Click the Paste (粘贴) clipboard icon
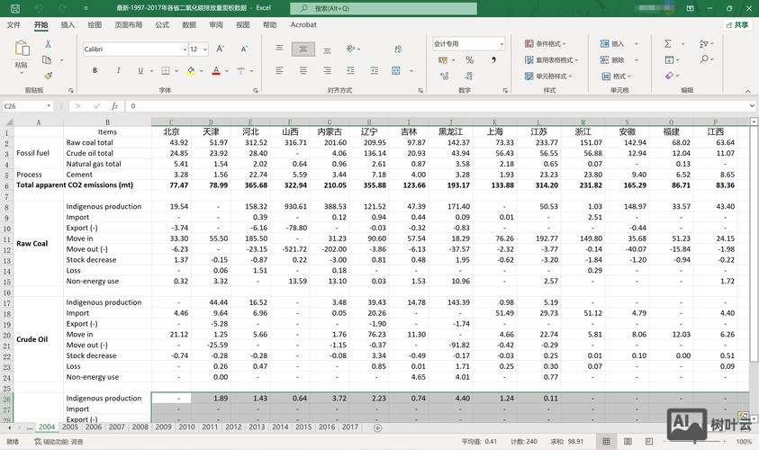 point(21,51)
